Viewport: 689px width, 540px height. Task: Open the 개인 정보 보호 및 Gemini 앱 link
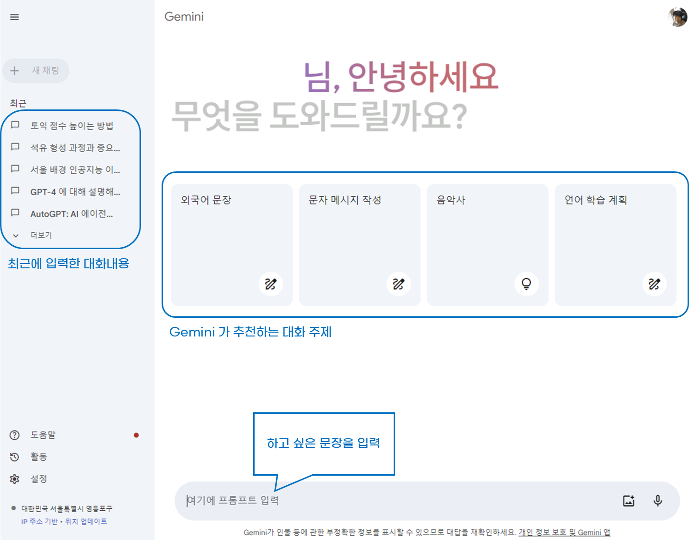click(x=564, y=532)
